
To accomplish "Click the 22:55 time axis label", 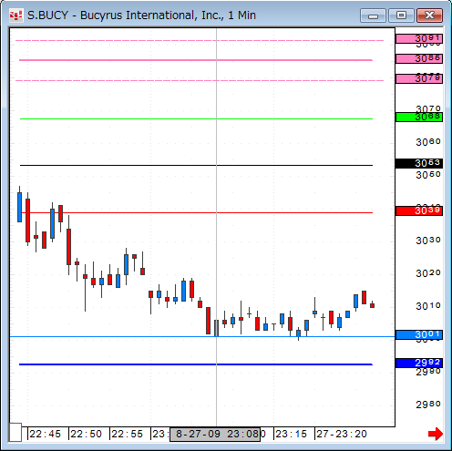I will point(127,434).
